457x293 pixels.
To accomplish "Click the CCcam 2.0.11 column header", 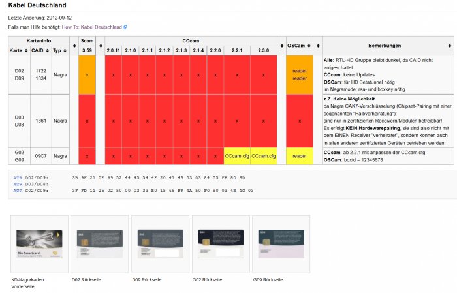I will (x=114, y=50).
